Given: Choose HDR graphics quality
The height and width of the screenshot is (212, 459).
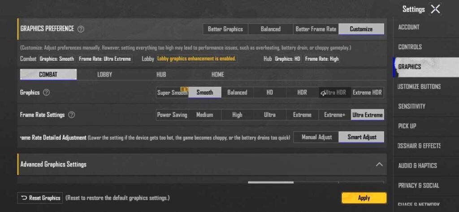Looking at the screenshot, I should (x=302, y=92).
